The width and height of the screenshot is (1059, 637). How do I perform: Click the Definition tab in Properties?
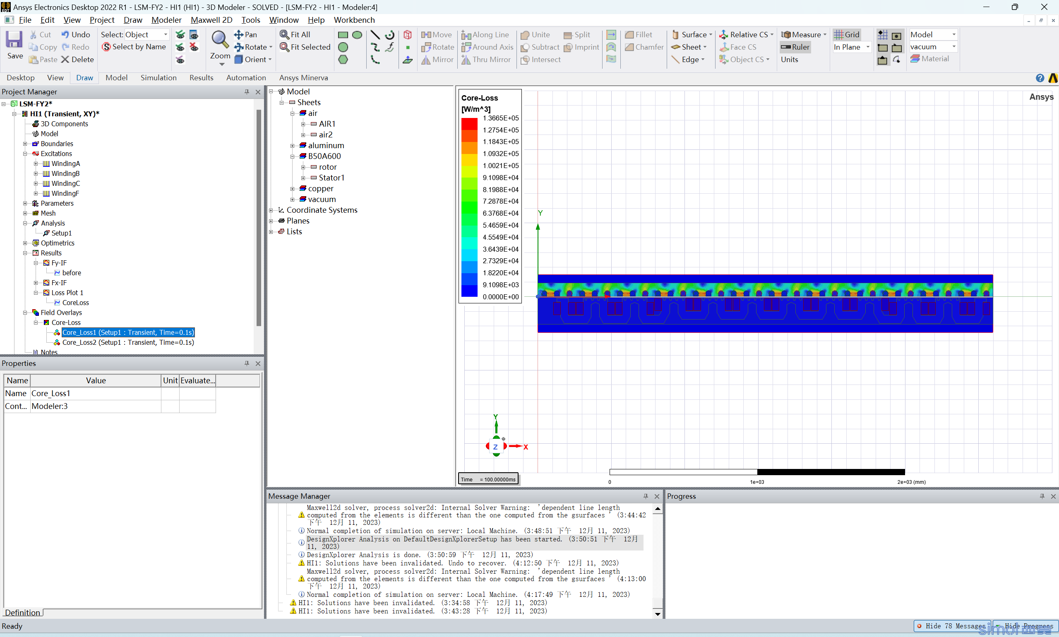coord(22,613)
